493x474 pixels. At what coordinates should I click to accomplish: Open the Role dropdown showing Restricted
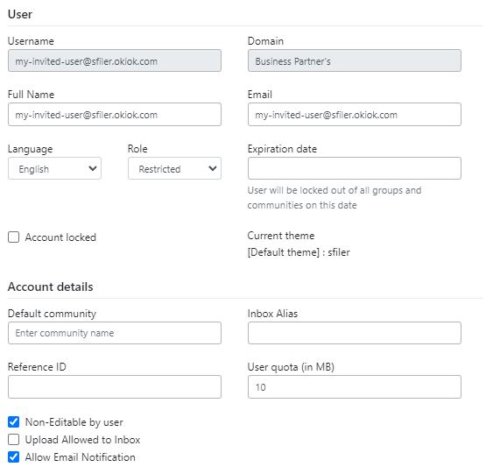[x=174, y=168]
